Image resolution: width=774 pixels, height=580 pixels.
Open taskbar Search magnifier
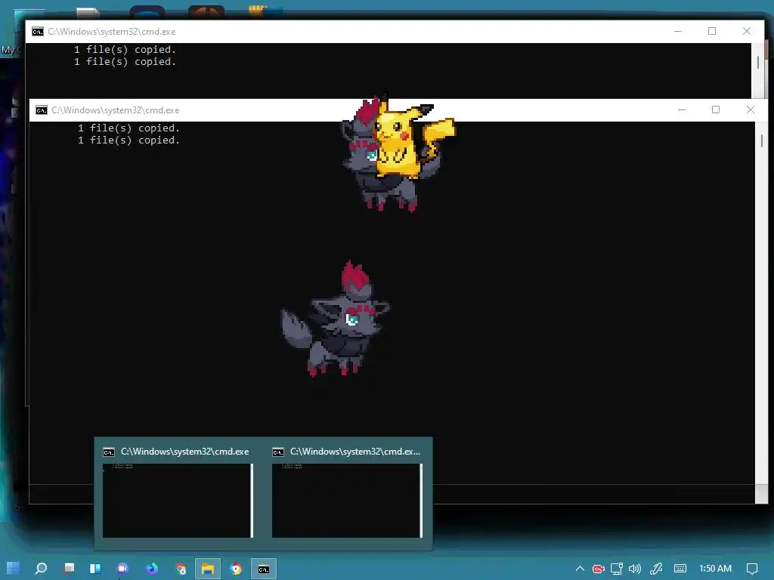pyautogui.click(x=41, y=569)
